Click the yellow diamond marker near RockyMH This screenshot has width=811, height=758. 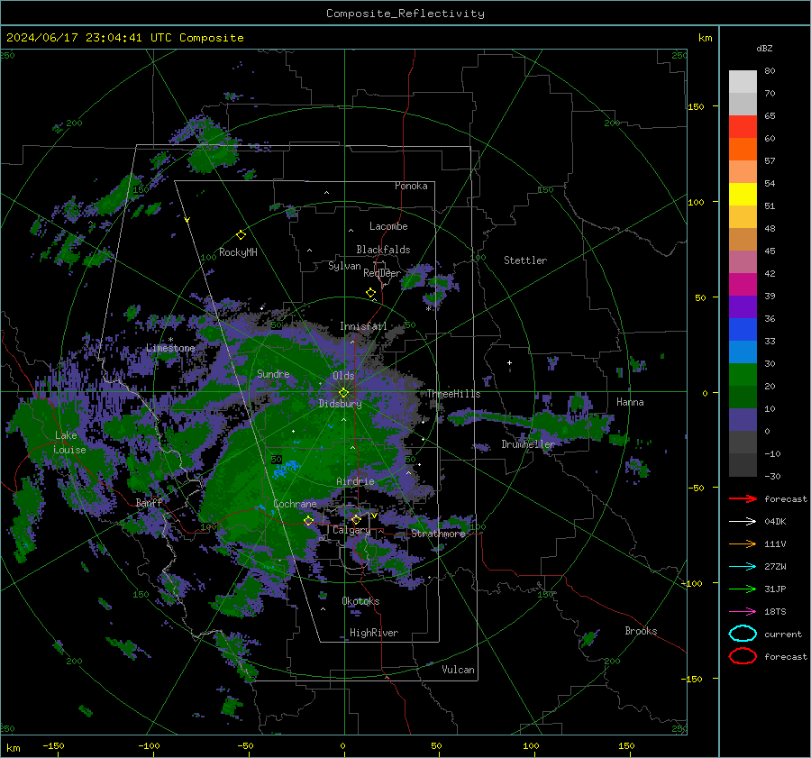241,235
